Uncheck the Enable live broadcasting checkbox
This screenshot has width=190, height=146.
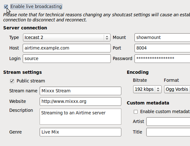point(6,7)
